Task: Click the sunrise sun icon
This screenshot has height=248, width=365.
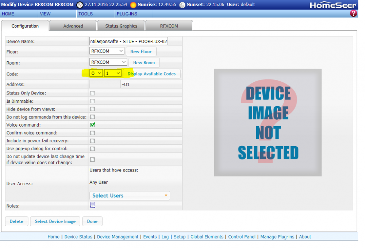Action: 133,5
